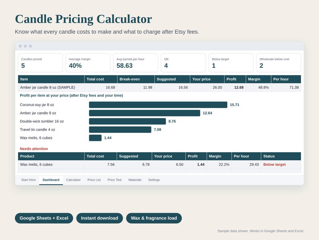Click the Instant download badge
This screenshot has height=240, width=319.
pyautogui.click(x=100, y=218)
